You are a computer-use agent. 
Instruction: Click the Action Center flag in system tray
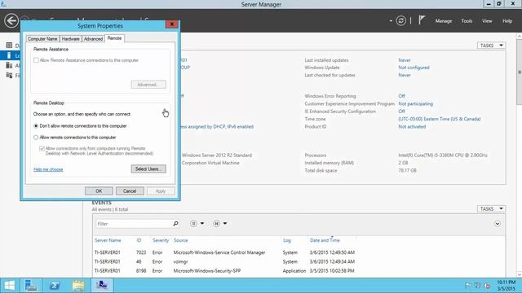tap(467, 286)
